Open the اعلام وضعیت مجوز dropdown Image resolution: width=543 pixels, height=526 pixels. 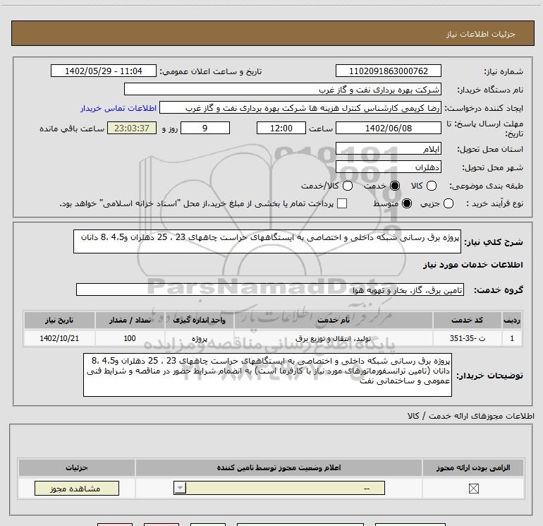279,488
